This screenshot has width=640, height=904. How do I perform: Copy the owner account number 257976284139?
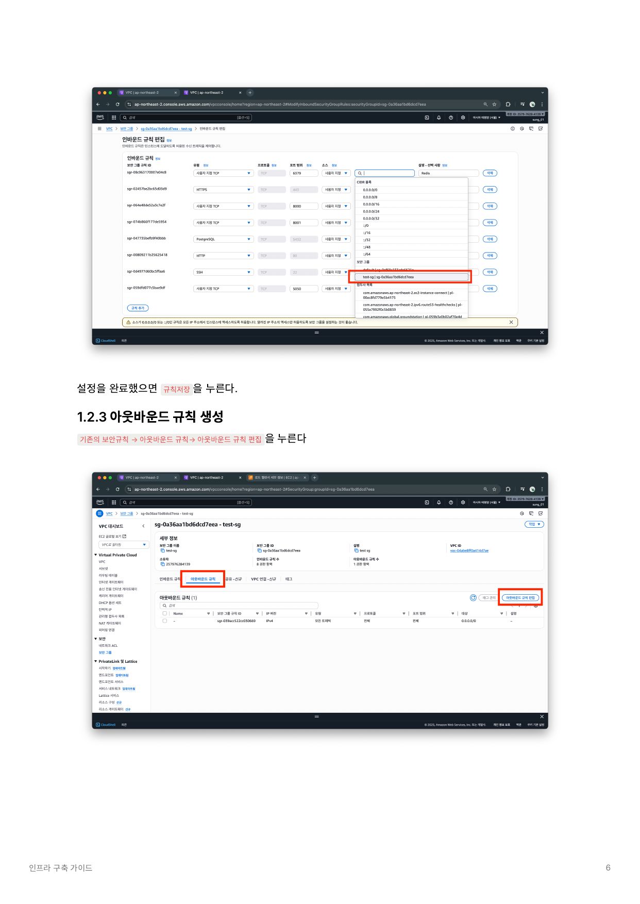point(162,564)
